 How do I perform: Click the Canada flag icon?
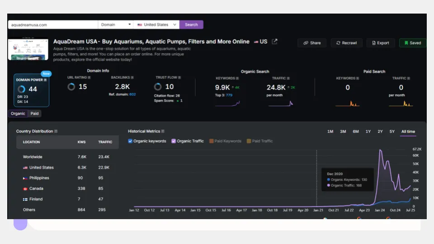point(25,189)
